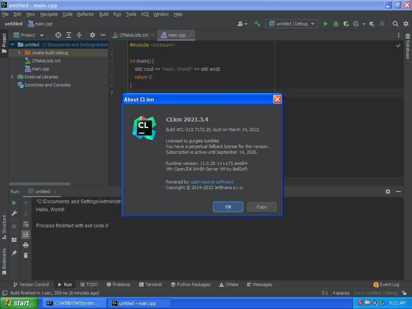412x309 pixels.
Task: Toggle read-only lock icon in status bar
Action: pos(404,293)
